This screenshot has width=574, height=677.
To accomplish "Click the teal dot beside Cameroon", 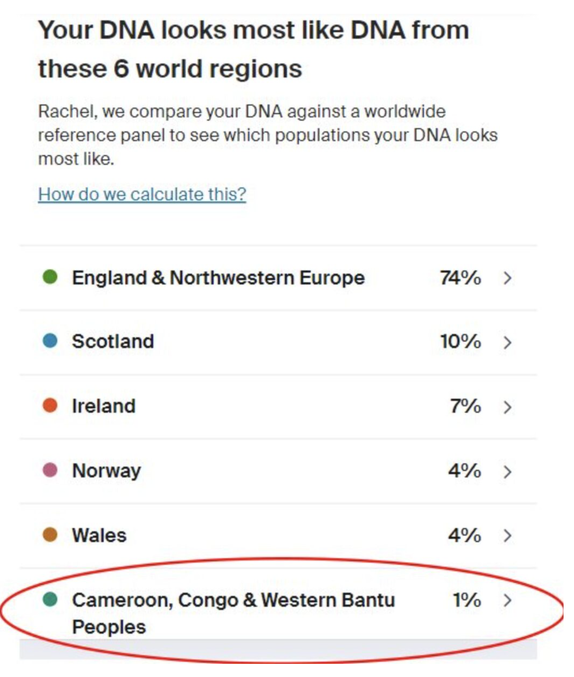I will coord(50,599).
